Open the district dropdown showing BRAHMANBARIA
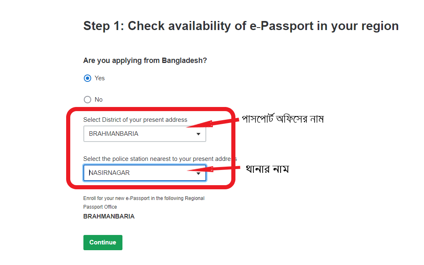424x265 pixels. pos(140,134)
